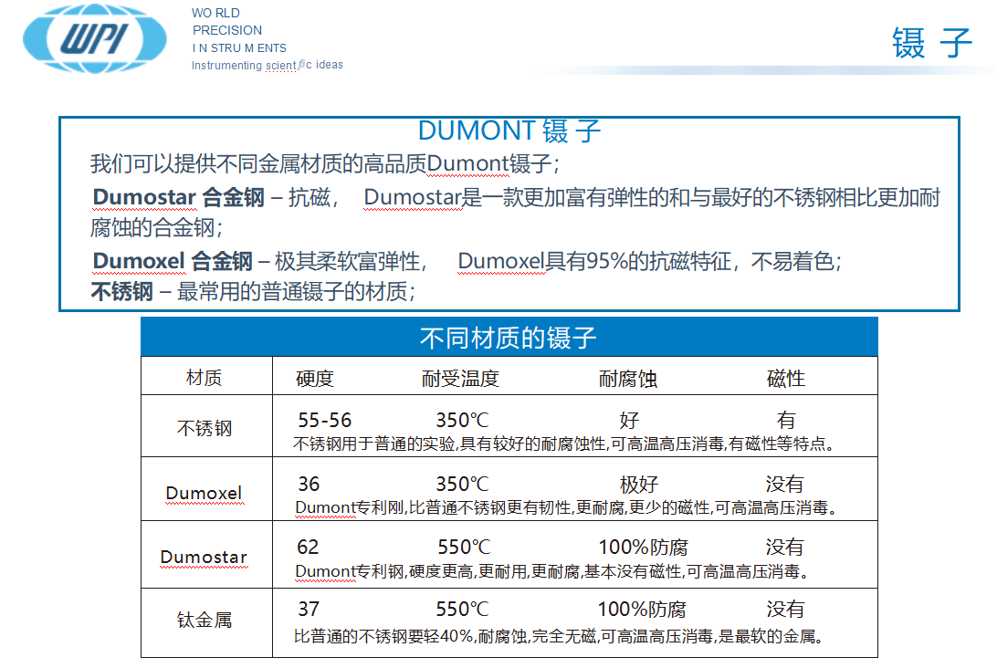Click corrosion value '好' in 不锈钢 row
Image resolution: width=997 pixels, height=668 pixels.
coord(629,420)
